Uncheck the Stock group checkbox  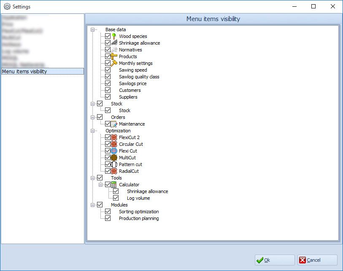point(100,104)
